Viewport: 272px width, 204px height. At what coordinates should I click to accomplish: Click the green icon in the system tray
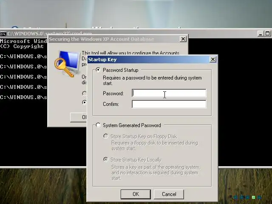pyautogui.click(x=253, y=197)
